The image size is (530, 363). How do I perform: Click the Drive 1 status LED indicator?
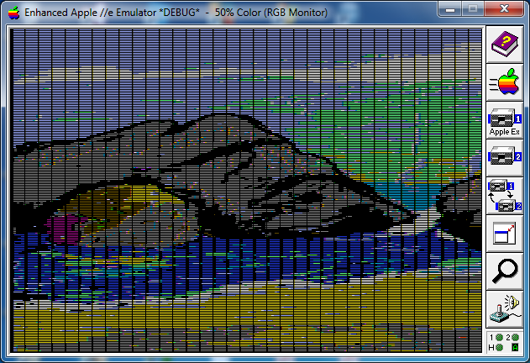pos(499,337)
